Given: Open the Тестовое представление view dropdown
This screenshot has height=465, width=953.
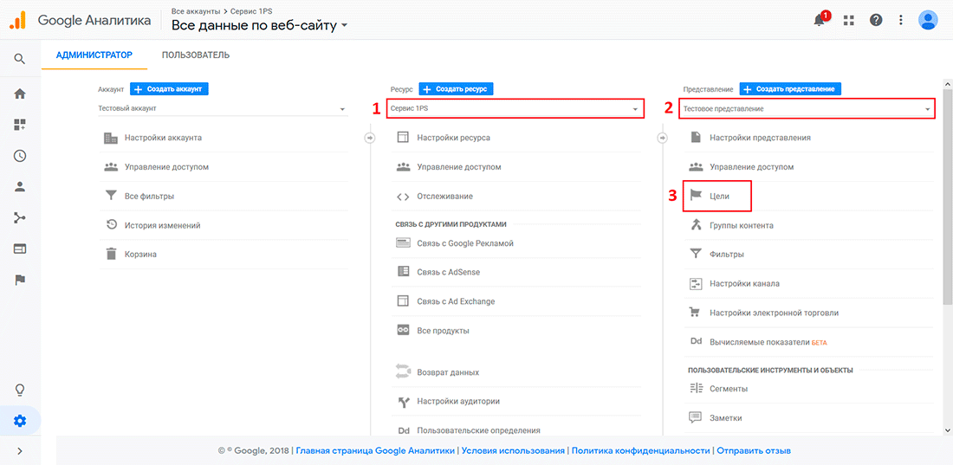Looking at the screenshot, I should 807,109.
